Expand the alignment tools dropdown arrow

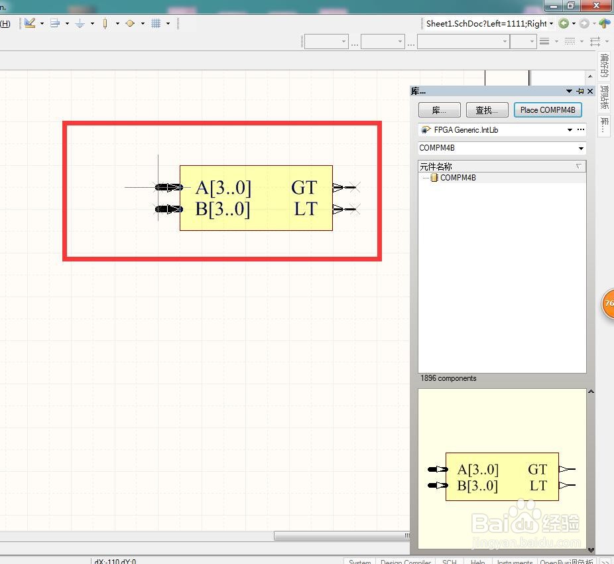tap(67, 23)
